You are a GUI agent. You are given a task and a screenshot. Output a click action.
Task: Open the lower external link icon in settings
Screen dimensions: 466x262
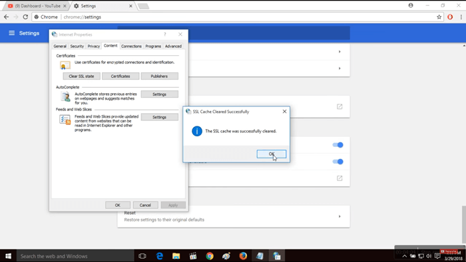click(x=340, y=178)
